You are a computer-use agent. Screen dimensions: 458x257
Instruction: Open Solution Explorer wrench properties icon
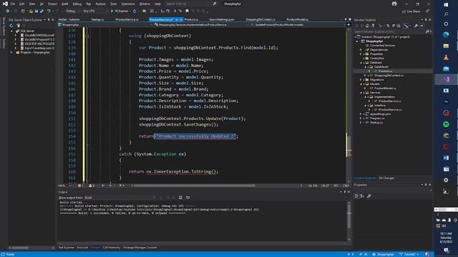[x=416, y=26]
